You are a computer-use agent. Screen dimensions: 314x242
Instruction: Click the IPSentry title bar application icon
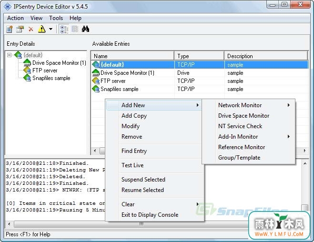click(x=8, y=7)
